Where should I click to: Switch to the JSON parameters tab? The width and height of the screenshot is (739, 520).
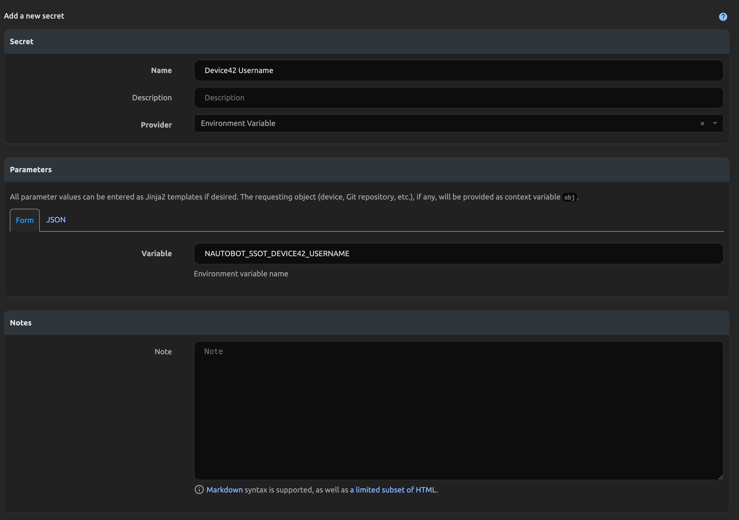(x=56, y=220)
